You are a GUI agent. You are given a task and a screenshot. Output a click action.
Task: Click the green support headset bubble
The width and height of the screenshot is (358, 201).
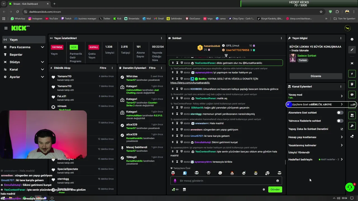click(350, 187)
